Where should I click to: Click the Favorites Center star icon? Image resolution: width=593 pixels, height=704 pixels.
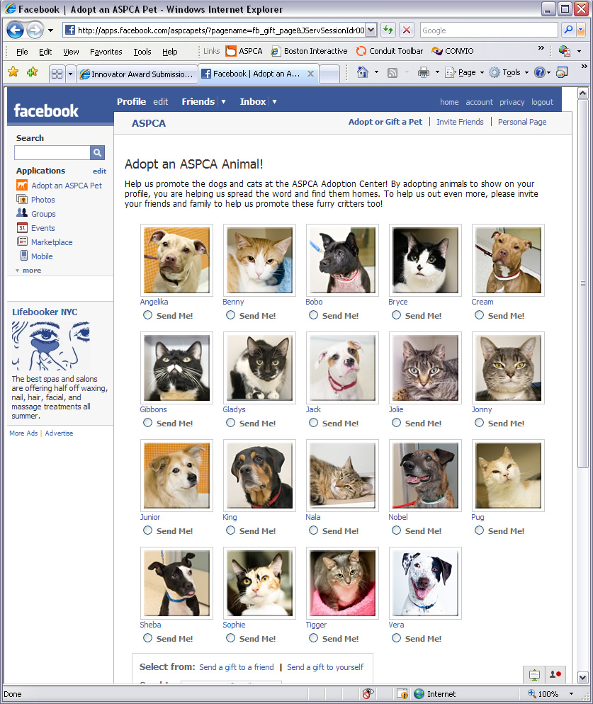(x=13, y=72)
